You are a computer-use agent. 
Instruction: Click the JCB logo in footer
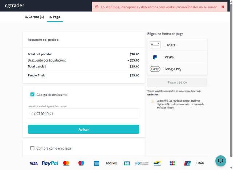172,163
